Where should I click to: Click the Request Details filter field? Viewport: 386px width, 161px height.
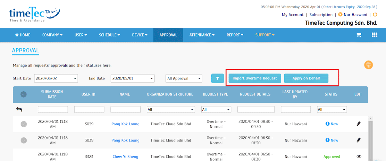(x=256, y=110)
